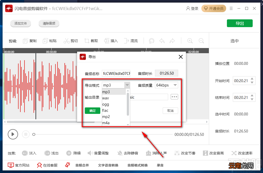Click the waveform horizontal scrollbar

pyautogui.click(x=50, y=122)
